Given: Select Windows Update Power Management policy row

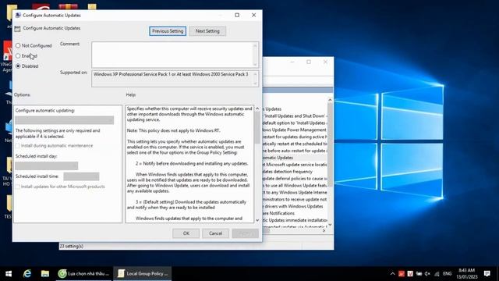Looking at the screenshot, I should click(295, 130).
